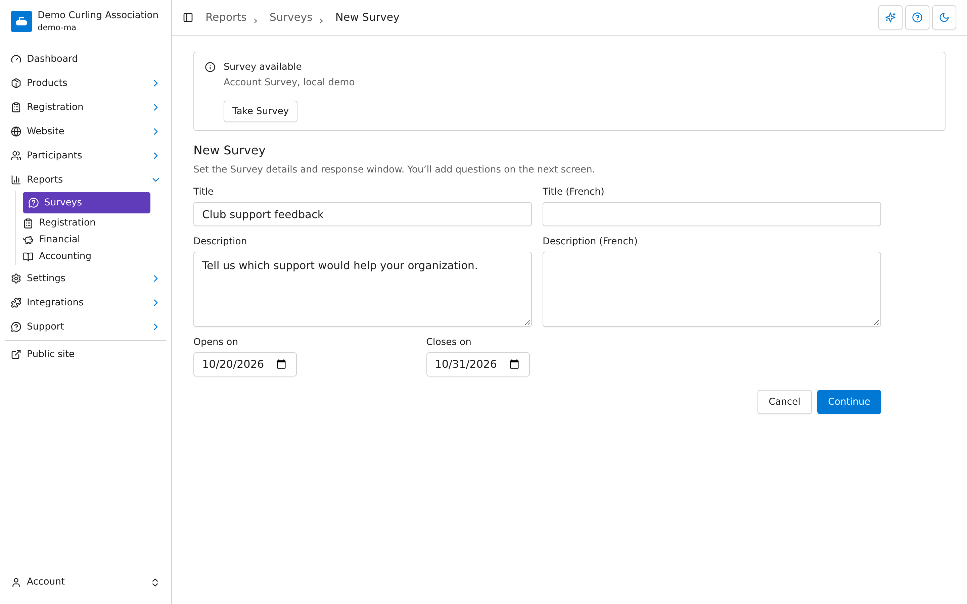Open the Opens on calendar picker icon
967x604 pixels.
tap(281, 364)
